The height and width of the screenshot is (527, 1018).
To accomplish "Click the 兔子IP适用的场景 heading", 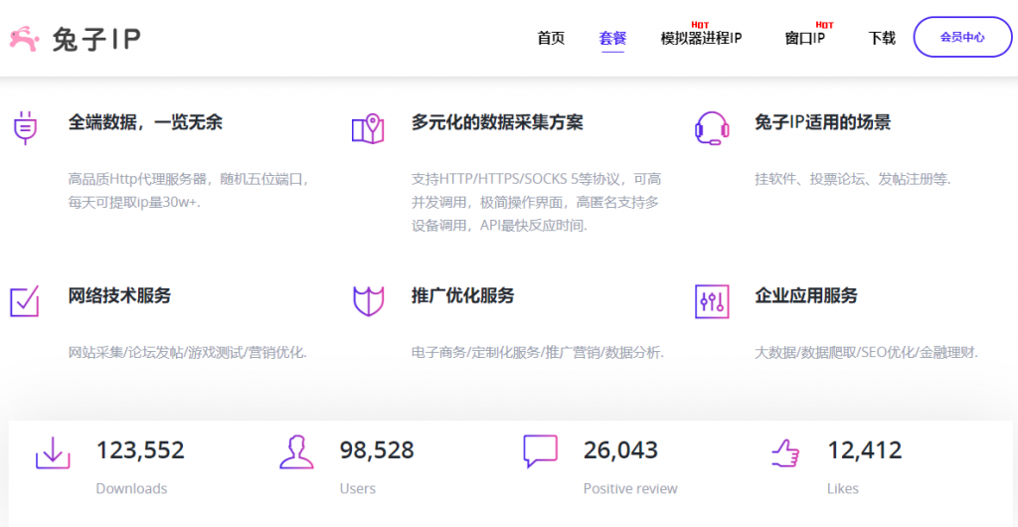I will (x=822, y=122).
